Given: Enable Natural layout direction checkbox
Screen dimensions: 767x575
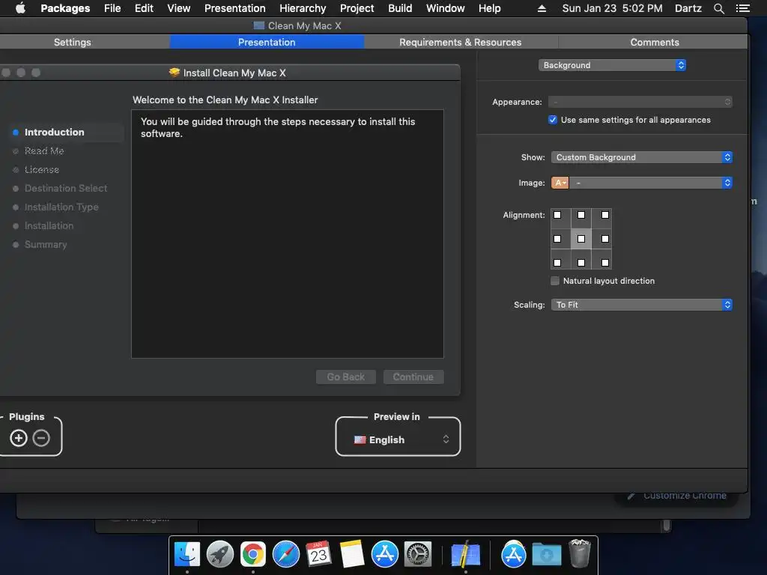Looking at the screenshot, I should [555, 281].
